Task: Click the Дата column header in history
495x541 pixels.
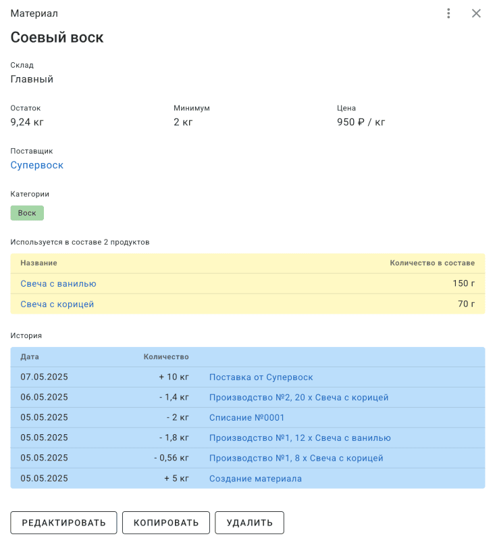Action: pyautogui.click(x=30, y=356)
